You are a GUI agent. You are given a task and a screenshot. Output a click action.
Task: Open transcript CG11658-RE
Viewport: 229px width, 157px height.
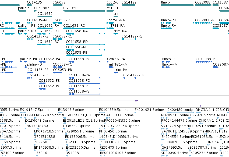coord(77,47)
